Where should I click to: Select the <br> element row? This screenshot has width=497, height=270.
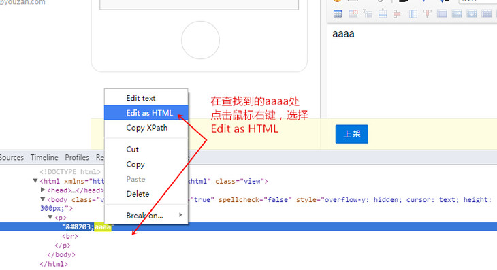click(70, 236)
